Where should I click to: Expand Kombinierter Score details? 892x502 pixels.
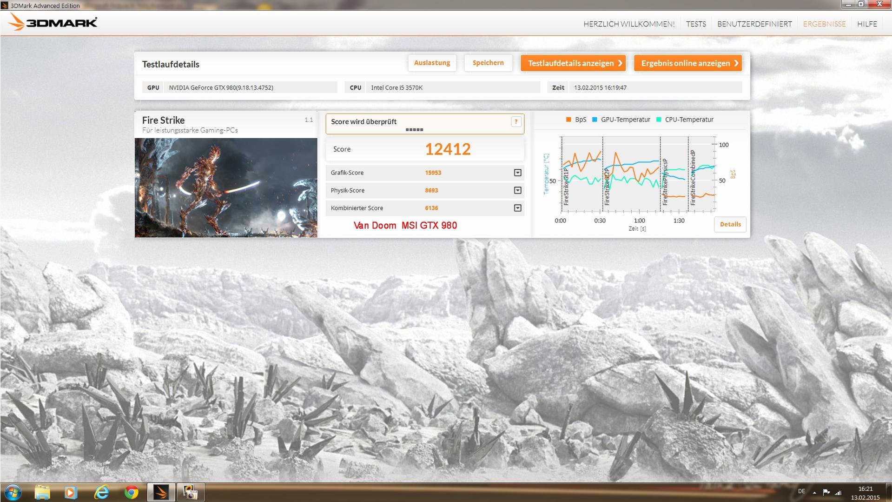(x=517, y=208)
